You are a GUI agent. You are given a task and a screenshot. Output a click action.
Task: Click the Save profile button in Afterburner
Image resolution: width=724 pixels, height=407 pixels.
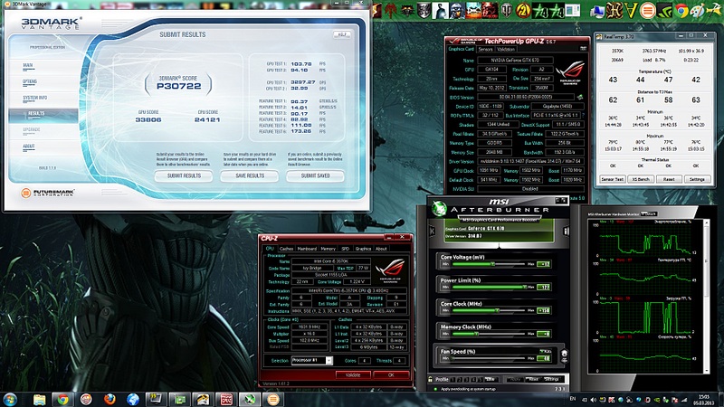[x=490, y=379]
